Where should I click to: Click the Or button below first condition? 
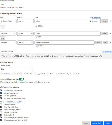tap(3, 27)
